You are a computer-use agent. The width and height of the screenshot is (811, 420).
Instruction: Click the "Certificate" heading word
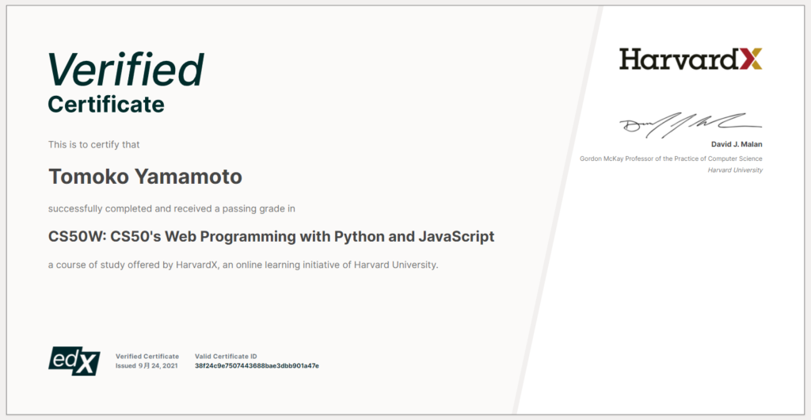(x=107, y=105)
